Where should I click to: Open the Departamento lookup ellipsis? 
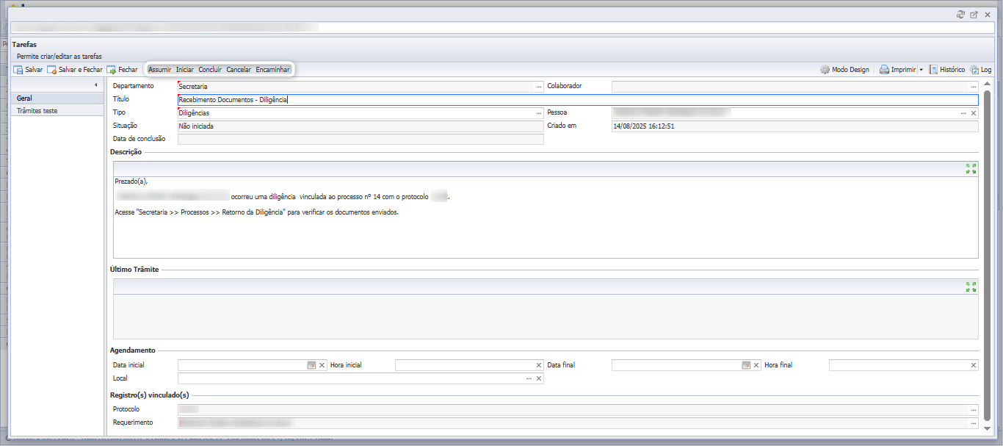point(538,87)
